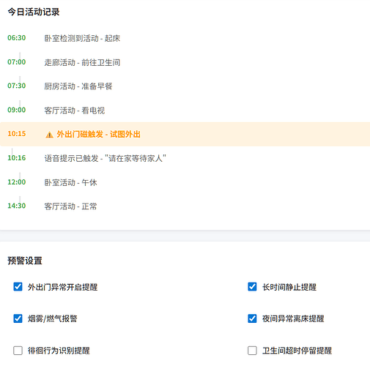
Task: Select the 客厅活动 - 看电视 entry
Action: pyautogui.click(x=75, y=111)
